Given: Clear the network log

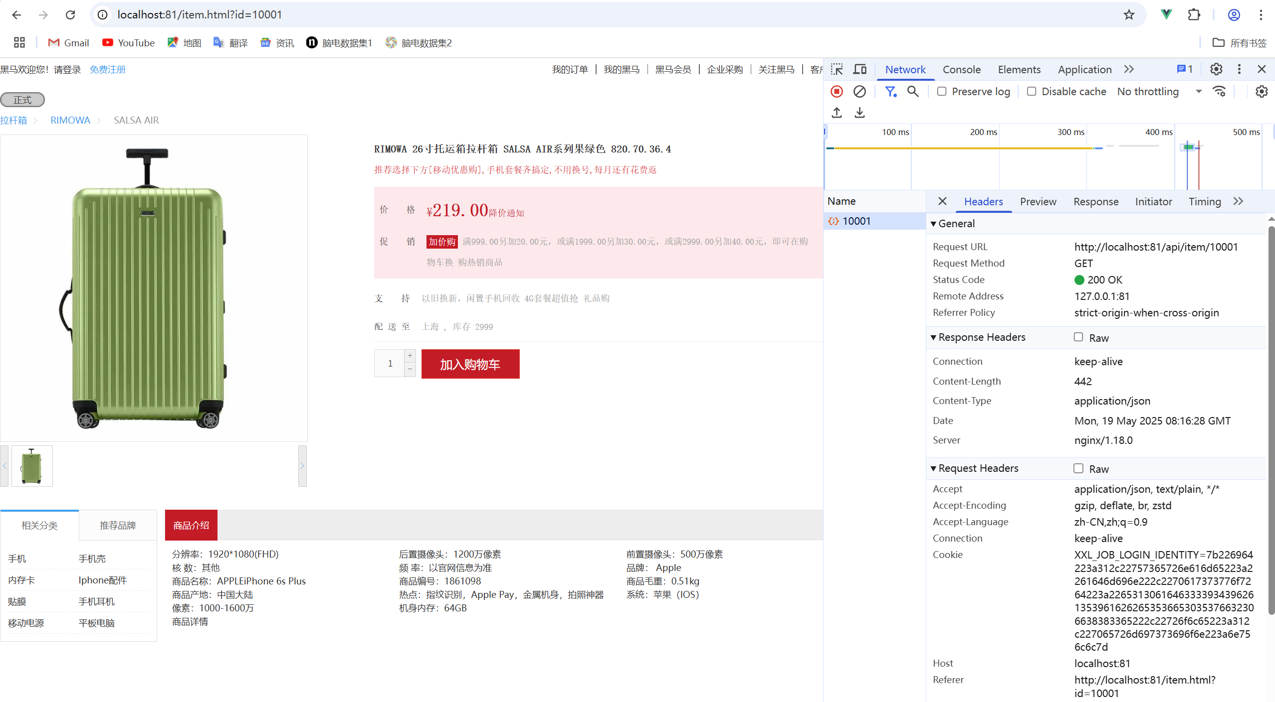Looking at the screenshot, I should 859,92.
